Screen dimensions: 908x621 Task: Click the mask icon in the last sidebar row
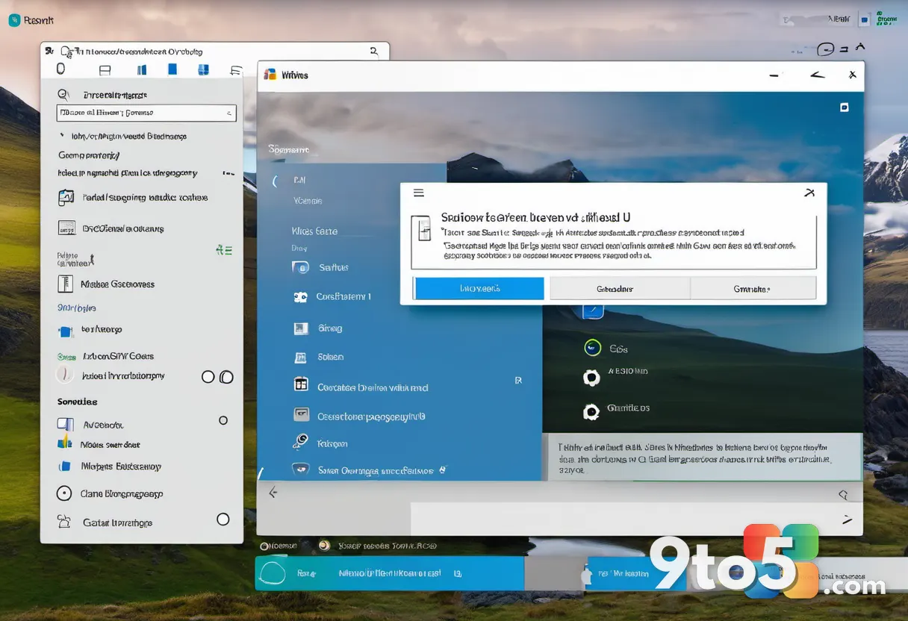click(301, 469)
